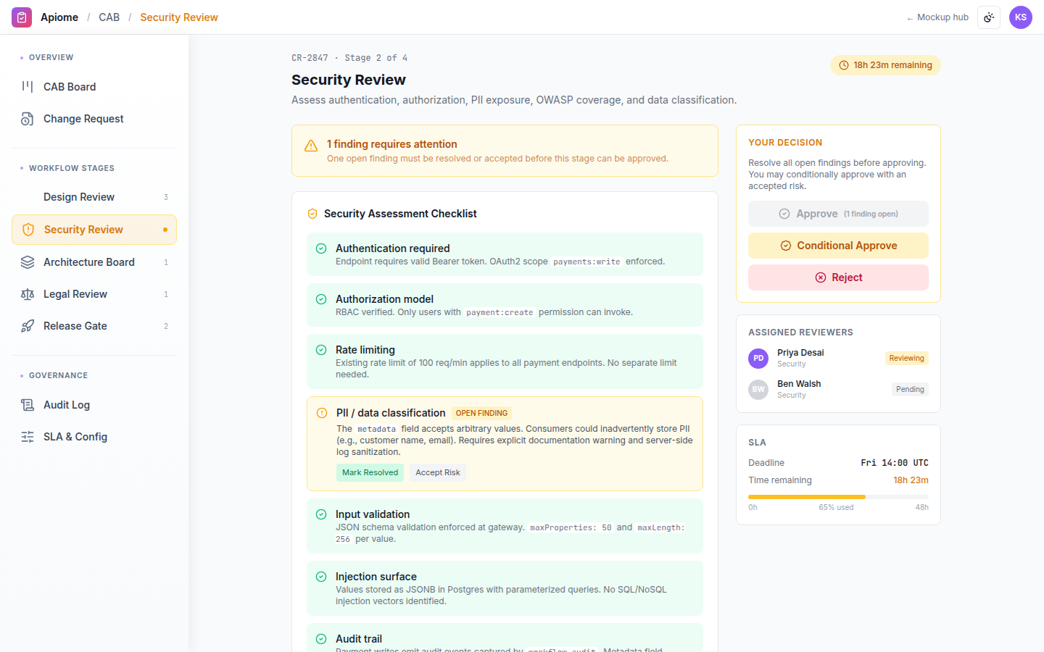
Task: Follow the Mockup hub link
Action: click(937, 17)
